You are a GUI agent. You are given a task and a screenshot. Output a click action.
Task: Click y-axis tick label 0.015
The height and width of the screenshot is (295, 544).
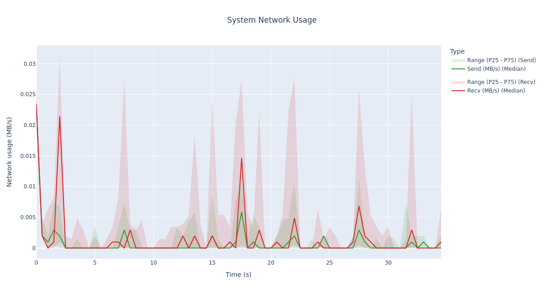click(x=28, y=156)
